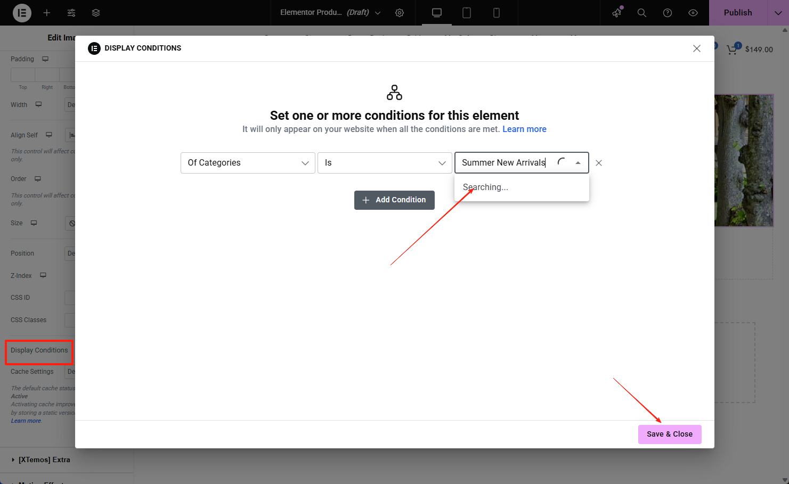
Task: Open Finder with the search icon
Action: click(642, 13)
